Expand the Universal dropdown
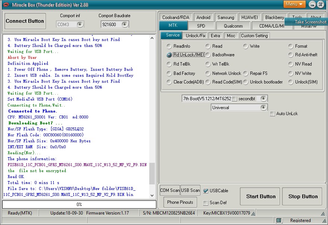 [x=263, y=107]
